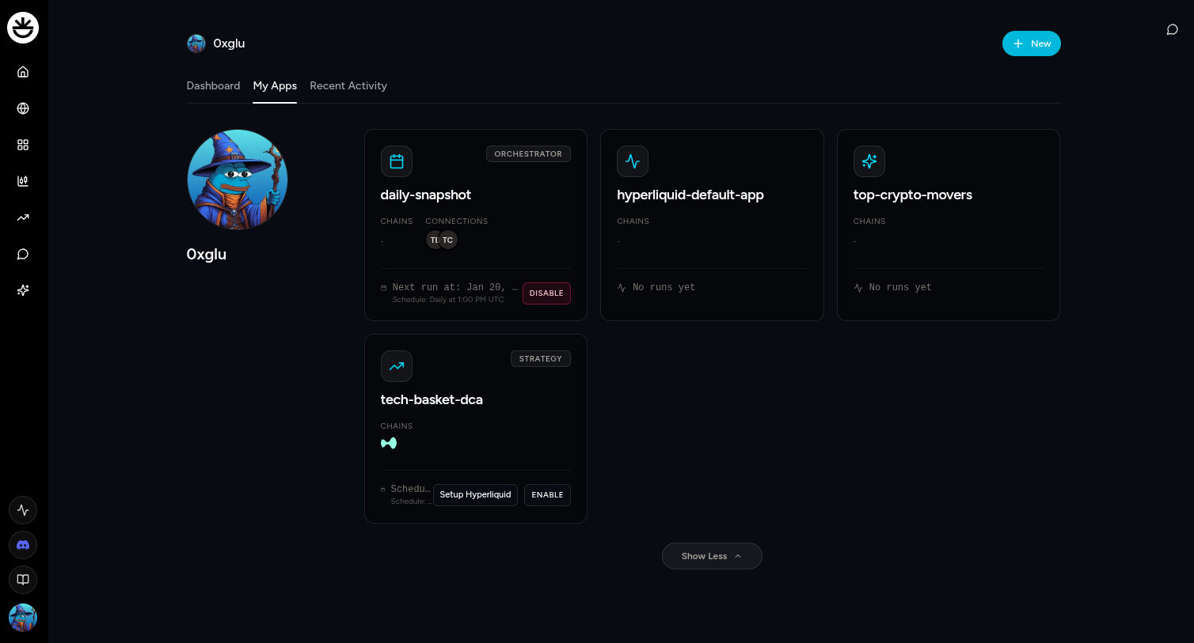Click the sparkles AI icon in sidebar
Viewport: 1194px width, 643px height.
pyautogui.click(x=23, y=290)
